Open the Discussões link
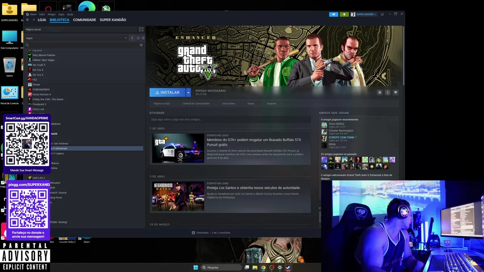Image resolution: width=484 pixels, height=272 pixels. click(x=228, y=104)
